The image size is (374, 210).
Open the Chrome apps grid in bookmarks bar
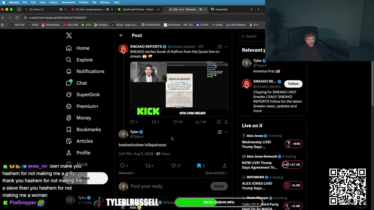3,25
